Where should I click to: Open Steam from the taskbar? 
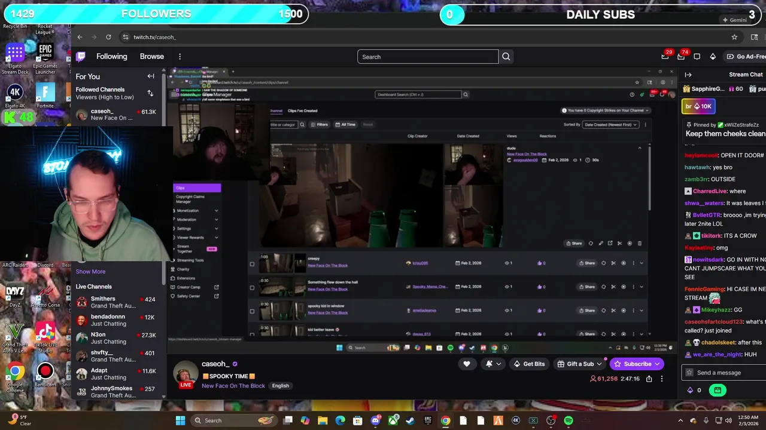click(410, 420)
